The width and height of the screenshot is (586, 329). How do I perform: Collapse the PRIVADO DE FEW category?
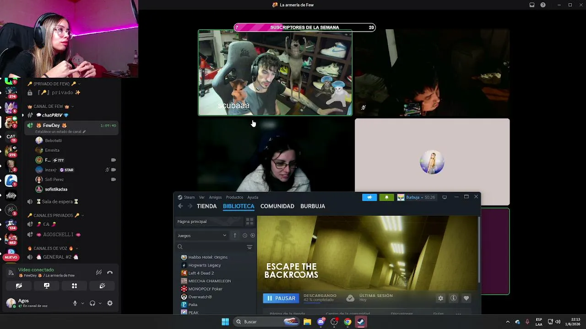[x=54, y=84]
